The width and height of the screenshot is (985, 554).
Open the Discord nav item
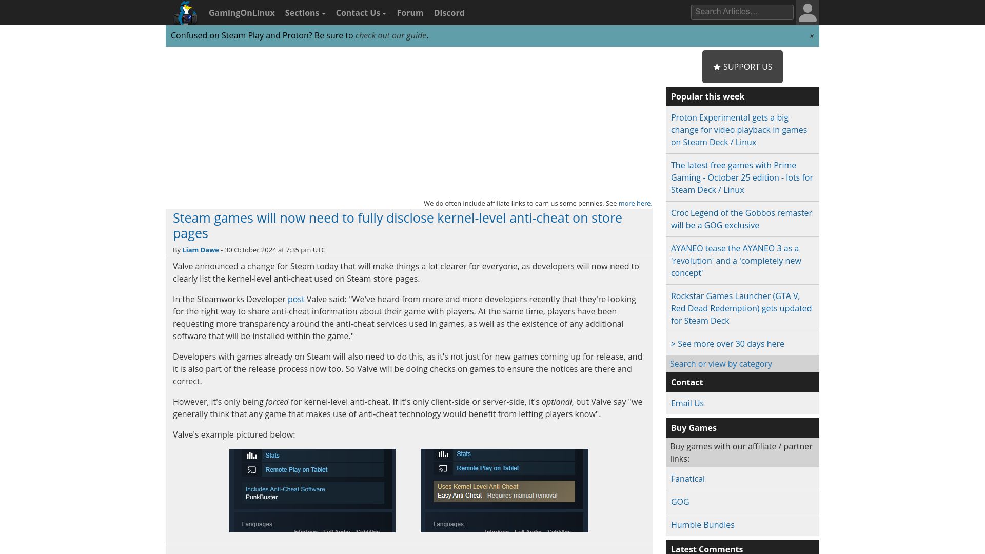tap(449, 13)
